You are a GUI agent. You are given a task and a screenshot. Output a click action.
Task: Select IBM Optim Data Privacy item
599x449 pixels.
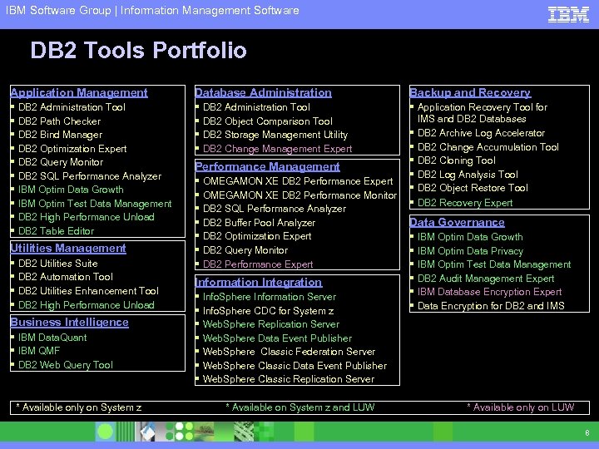point(470,251)
